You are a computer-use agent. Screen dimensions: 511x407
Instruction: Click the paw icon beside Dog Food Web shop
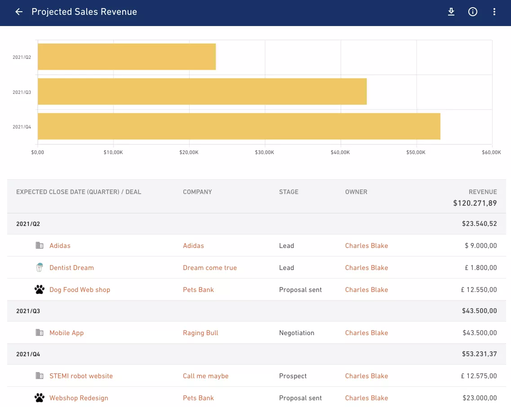pos(40,289)
